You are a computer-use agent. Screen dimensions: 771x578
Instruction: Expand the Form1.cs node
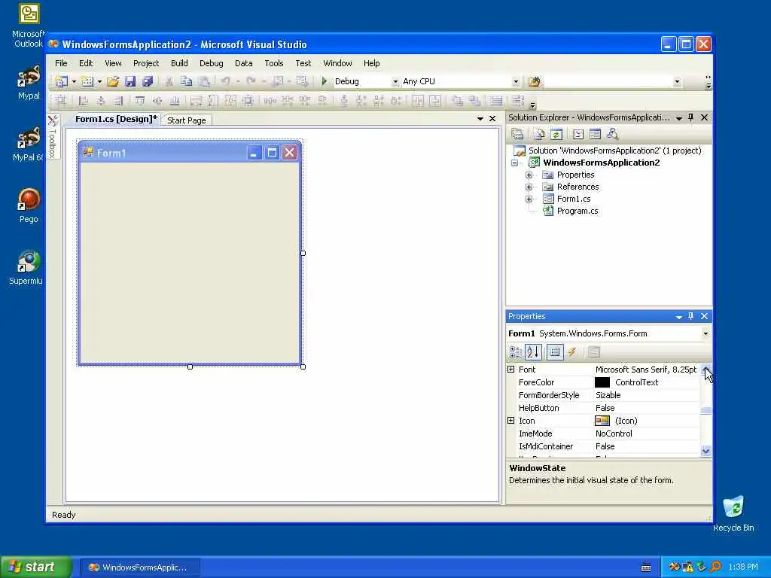click(529, 199)
